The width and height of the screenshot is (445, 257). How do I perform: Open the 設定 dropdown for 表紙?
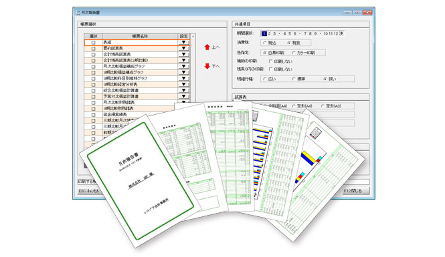tap(184, 43)
